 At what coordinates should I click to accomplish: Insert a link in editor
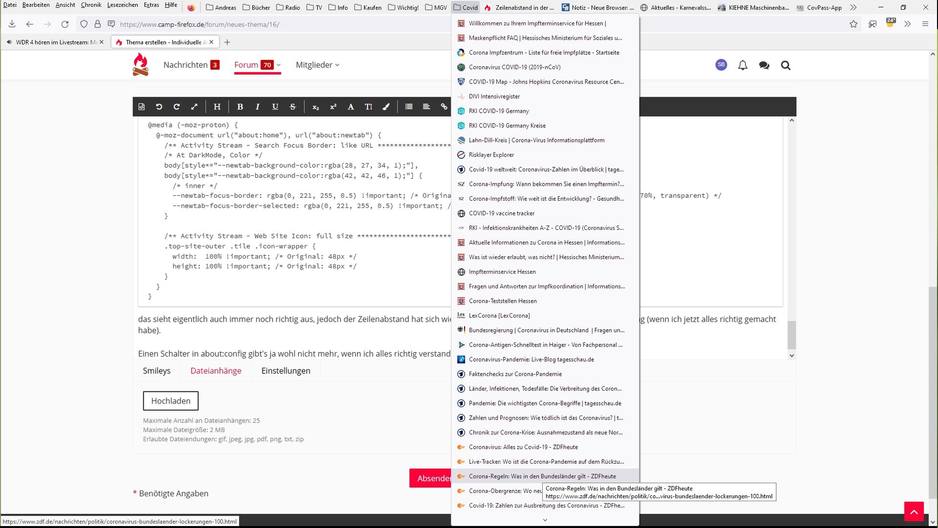[x=444, y=107]
